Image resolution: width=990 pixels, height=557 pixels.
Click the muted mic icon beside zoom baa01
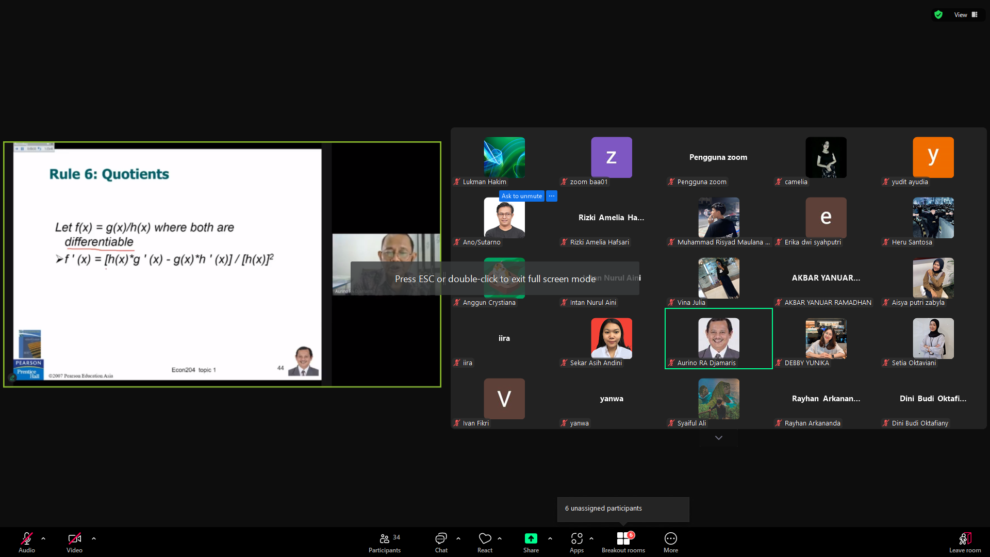coord(564,182)
